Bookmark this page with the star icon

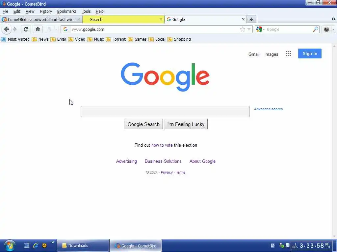[x=243, y=29]
